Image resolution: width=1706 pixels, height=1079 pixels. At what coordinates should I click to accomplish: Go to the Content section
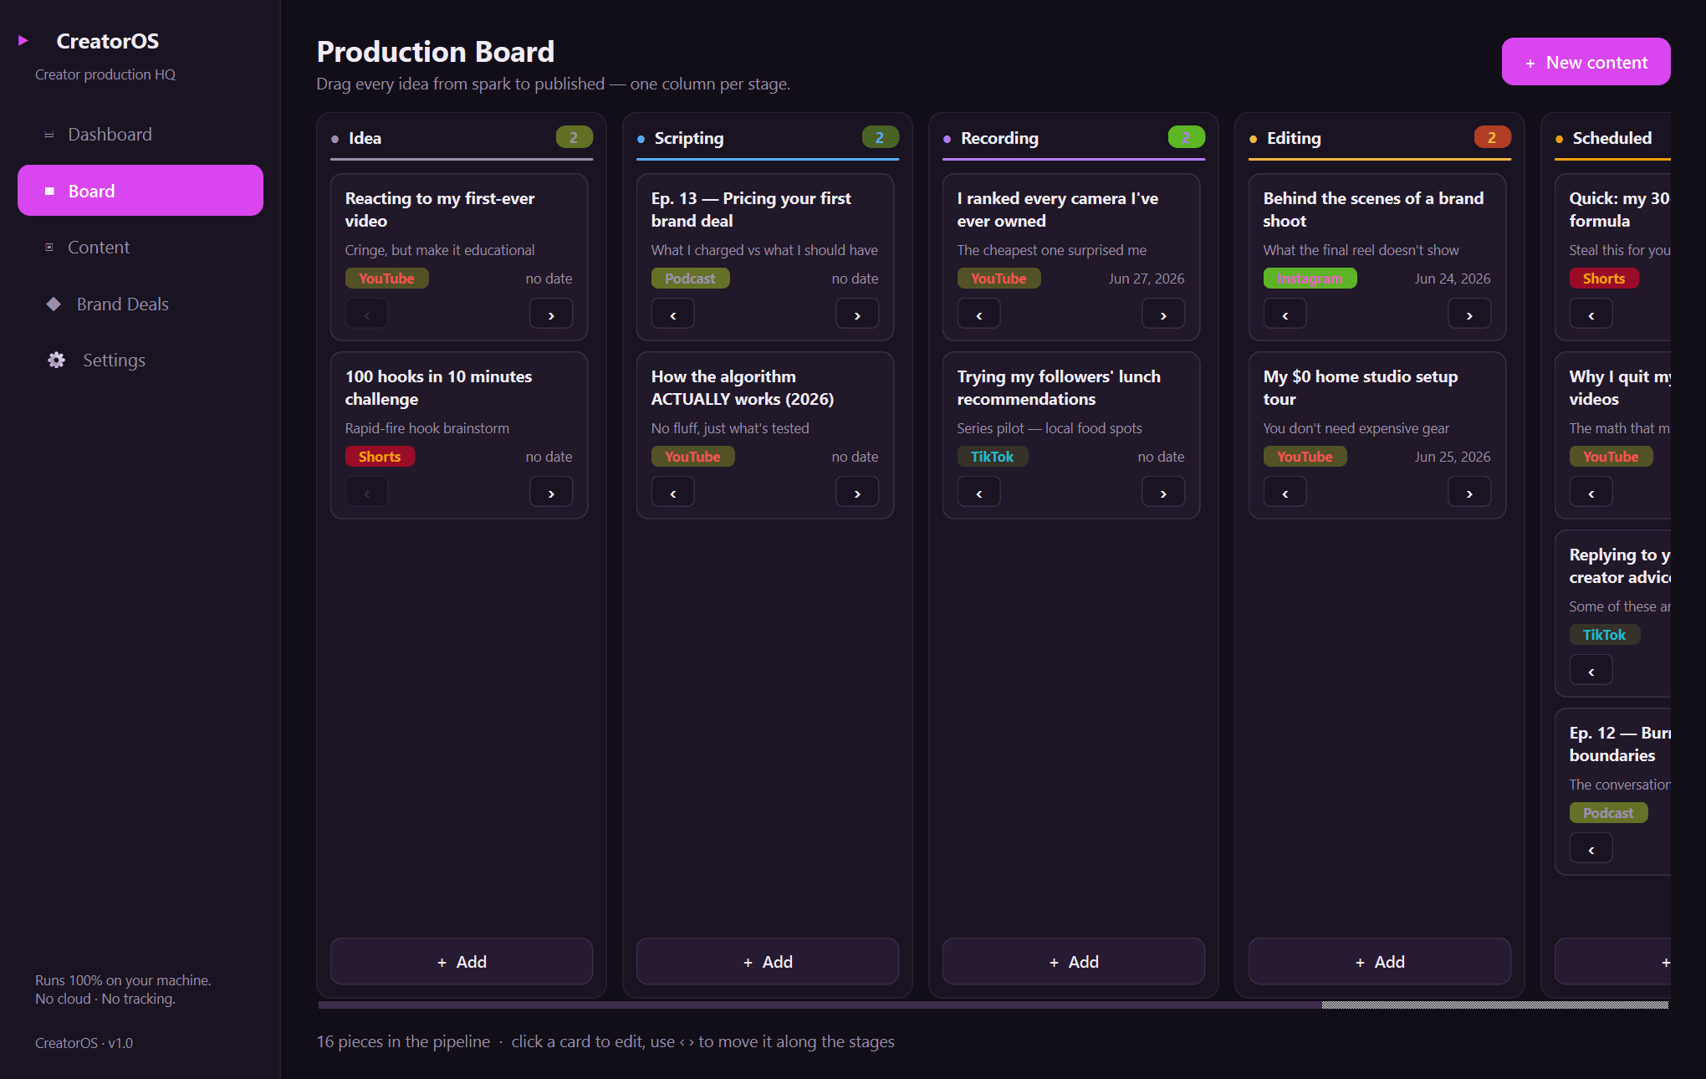(140, 248)
